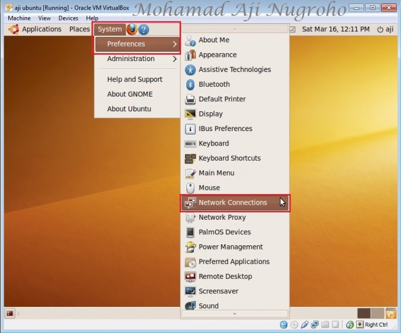This screenshot has width=401, height=333.
Task: Click the Keyboard Shortcuts icon
Action: coord(190,159)
